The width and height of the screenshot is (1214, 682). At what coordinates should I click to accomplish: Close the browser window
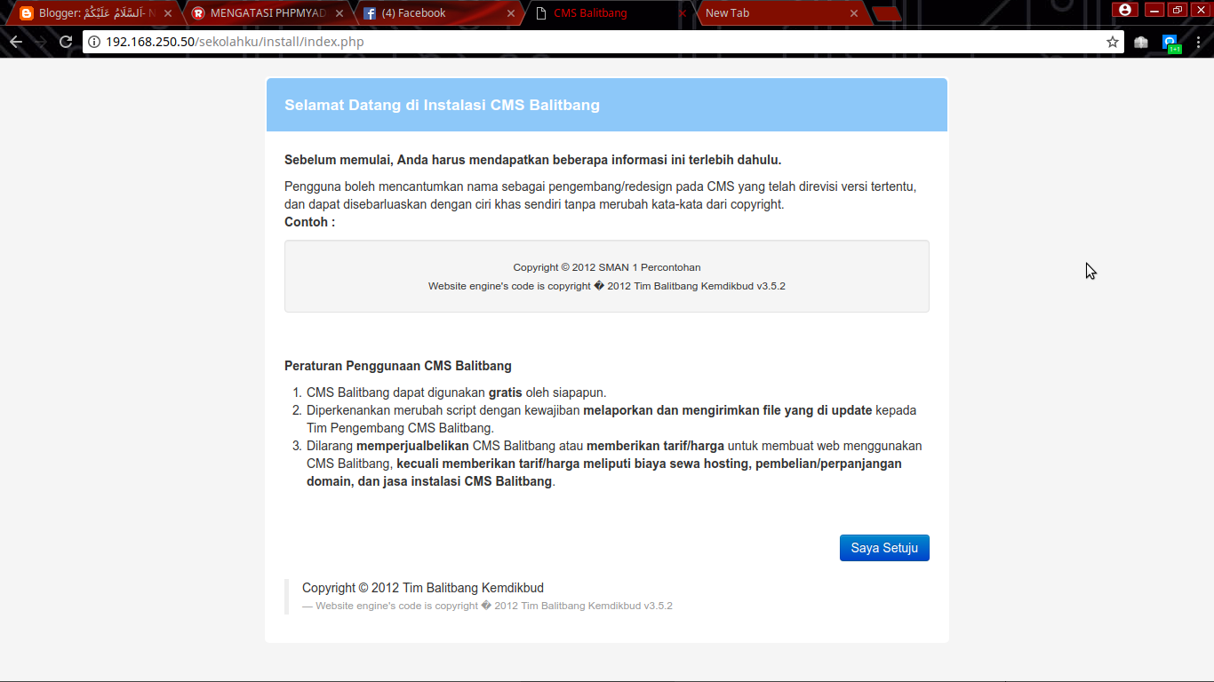1201,10
